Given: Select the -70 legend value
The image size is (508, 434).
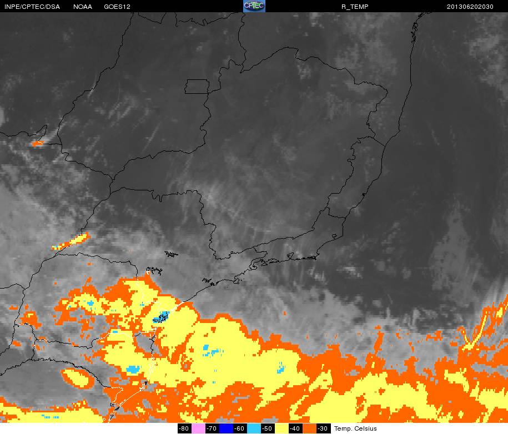Looking at the screenshot, I should pyautogui.click(x=212, y=428).
